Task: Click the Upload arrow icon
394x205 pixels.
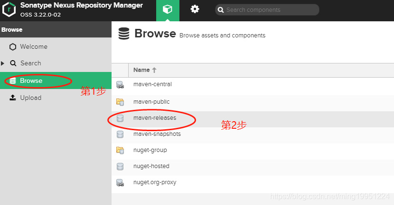Action: [x=12, y=98]
